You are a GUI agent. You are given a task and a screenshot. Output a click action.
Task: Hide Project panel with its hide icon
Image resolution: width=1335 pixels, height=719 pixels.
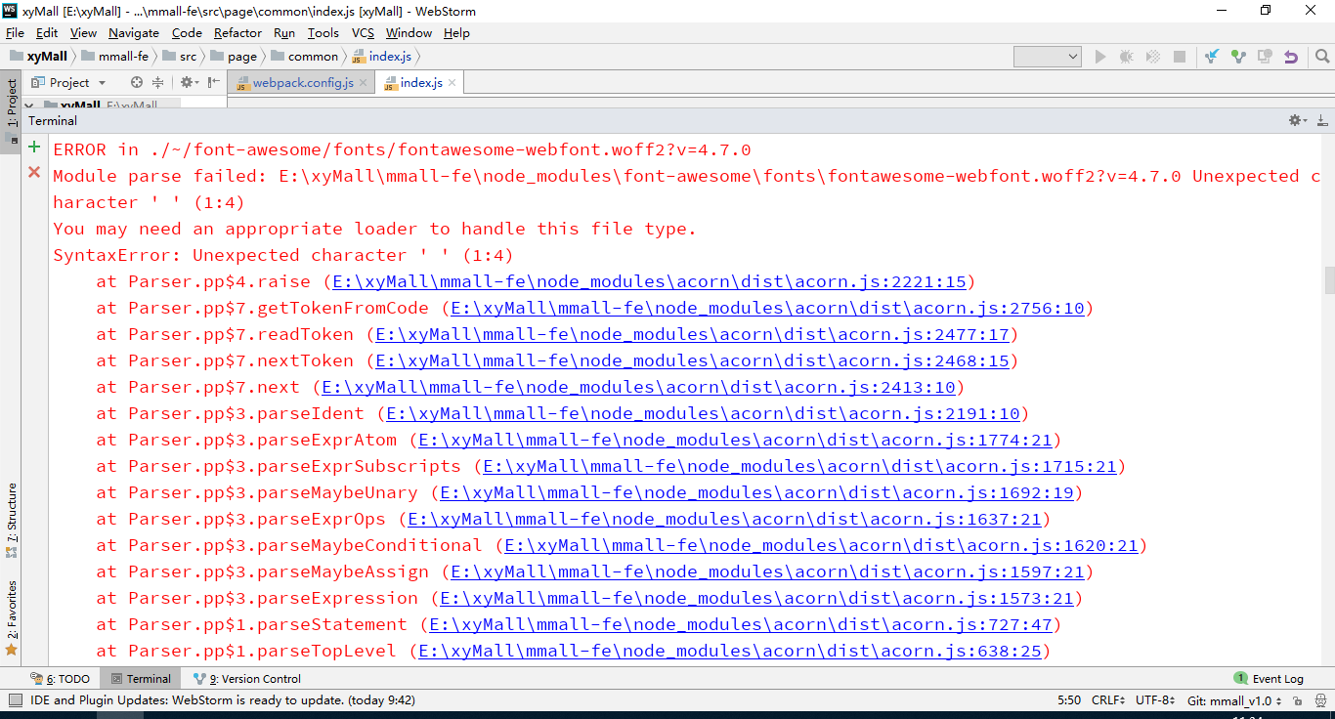pyautogui.click(x=213, y=82)
